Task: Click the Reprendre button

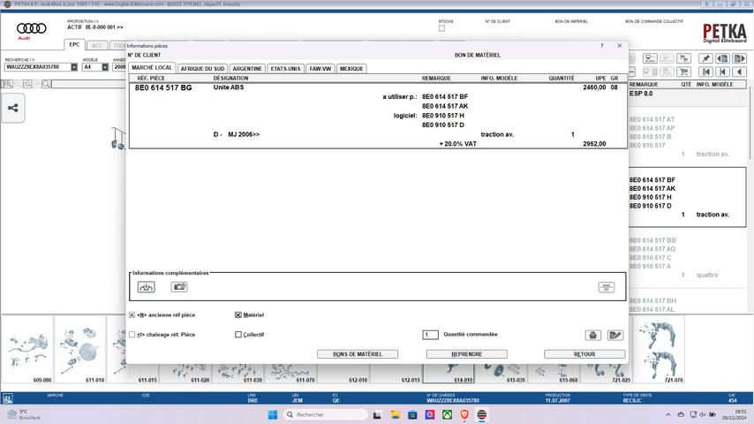Action: 466,354
